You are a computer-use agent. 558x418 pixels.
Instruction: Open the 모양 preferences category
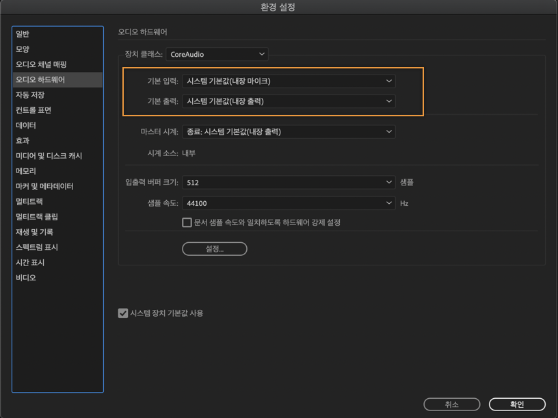coord(57,49)
